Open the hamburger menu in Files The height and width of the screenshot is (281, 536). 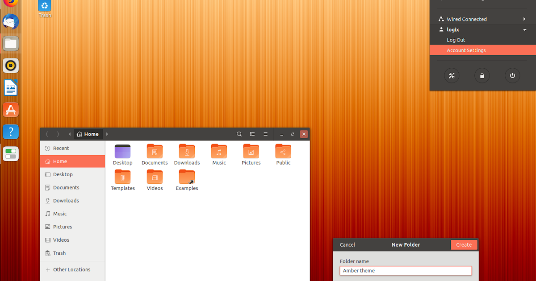(x=265, y=134)
